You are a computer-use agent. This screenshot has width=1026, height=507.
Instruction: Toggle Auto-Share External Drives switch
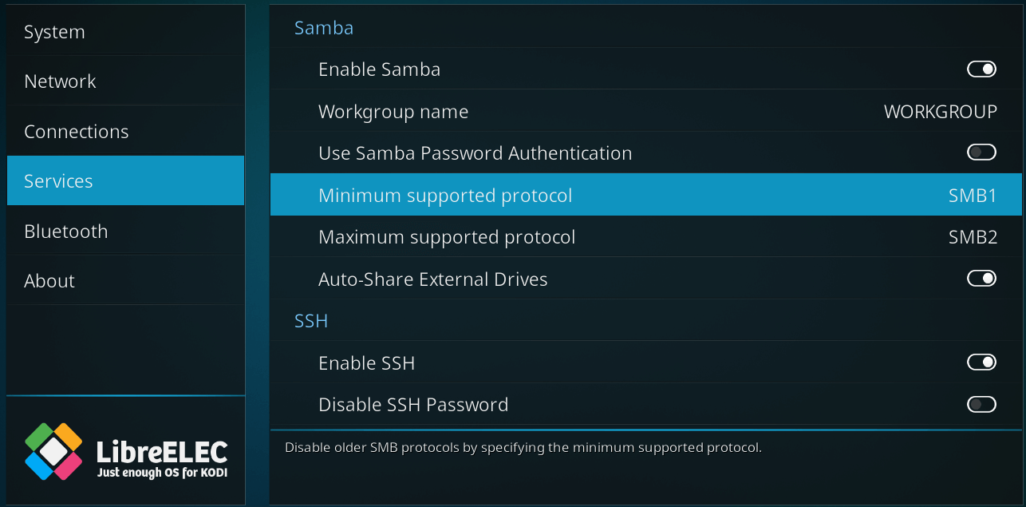(981, 279)
